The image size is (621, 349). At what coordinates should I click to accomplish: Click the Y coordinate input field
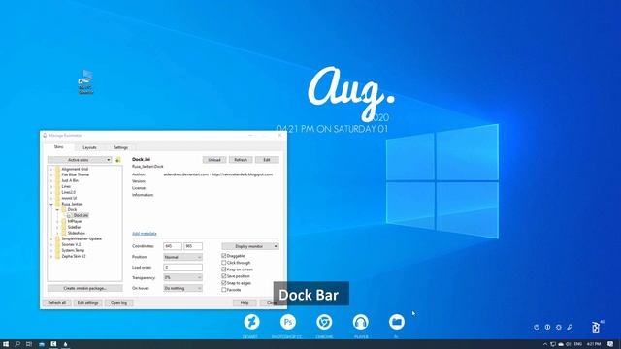(x=193, y=246)
